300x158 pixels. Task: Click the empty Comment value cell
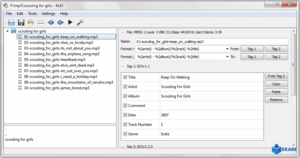212,106
